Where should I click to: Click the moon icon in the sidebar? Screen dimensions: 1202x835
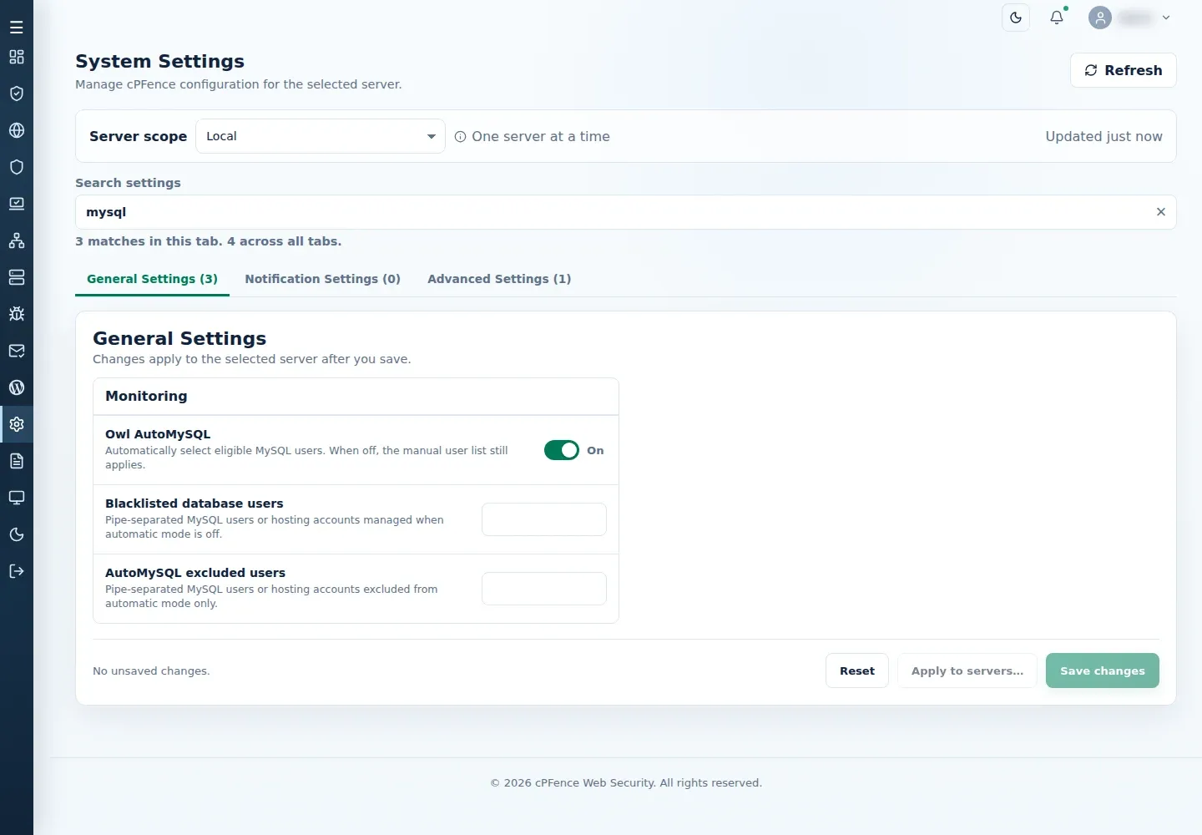(17, 534)
